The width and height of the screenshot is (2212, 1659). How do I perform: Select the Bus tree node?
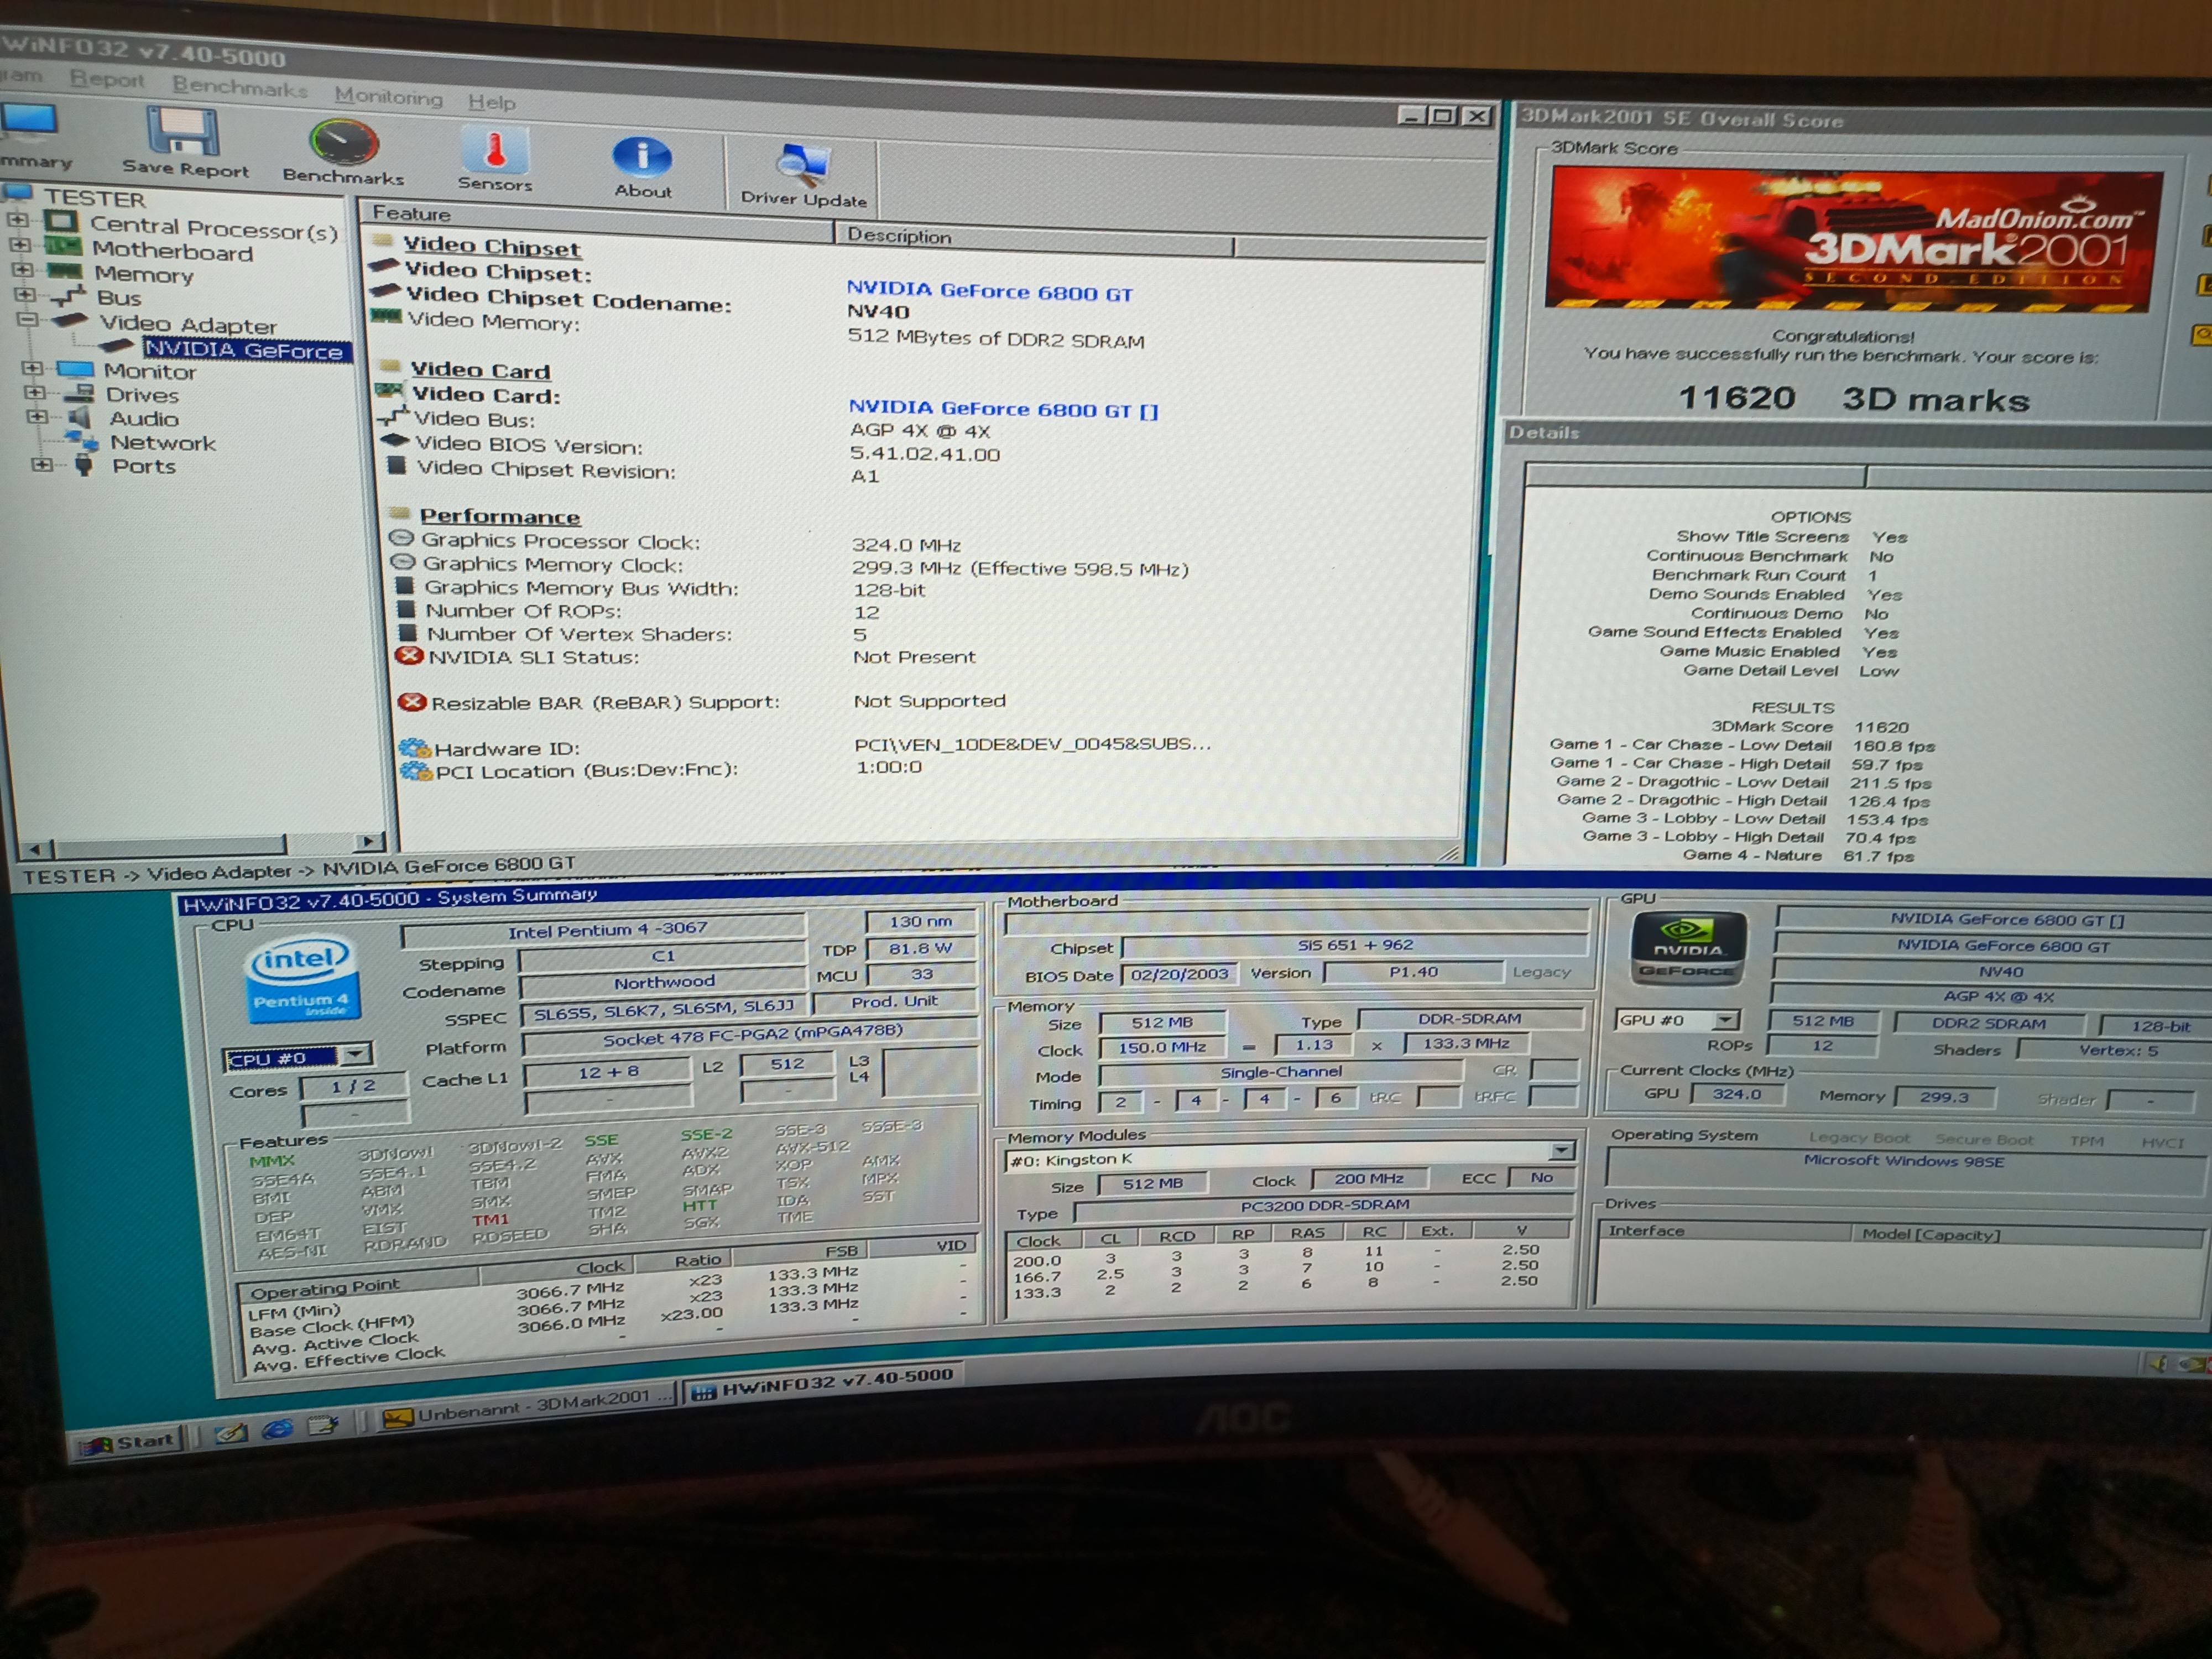119,297
